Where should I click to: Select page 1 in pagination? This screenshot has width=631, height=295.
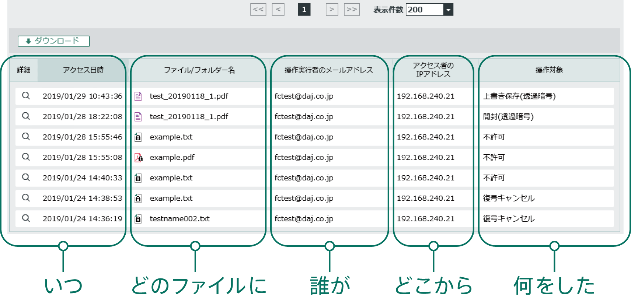pyautogui.click(x=304, y=10)
